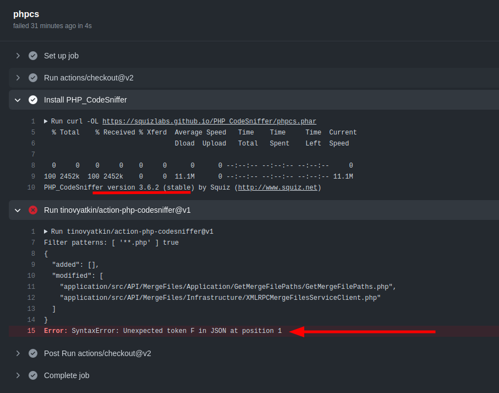Click line number 5 in the Install PHP_CodeSniffer log
The height and width of the screenshot is (393, 499).
tap(33, 132)
